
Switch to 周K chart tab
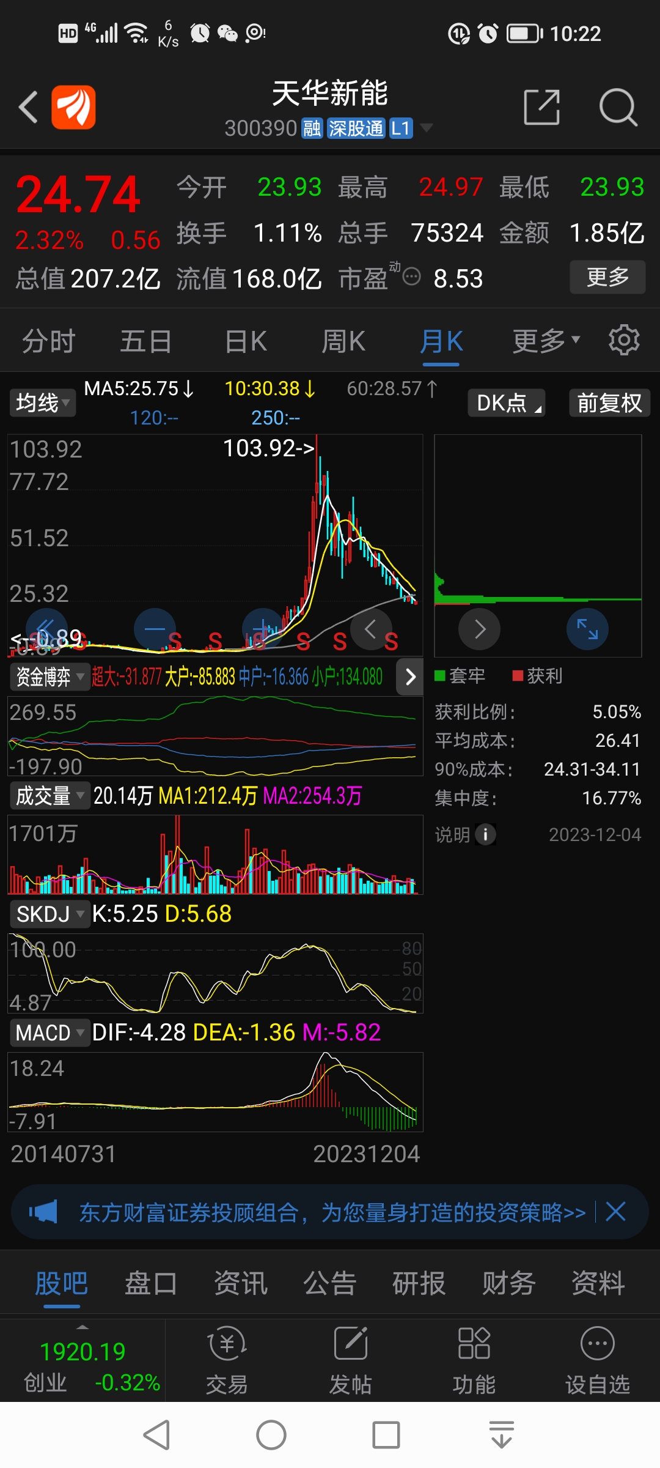(343, 341)
